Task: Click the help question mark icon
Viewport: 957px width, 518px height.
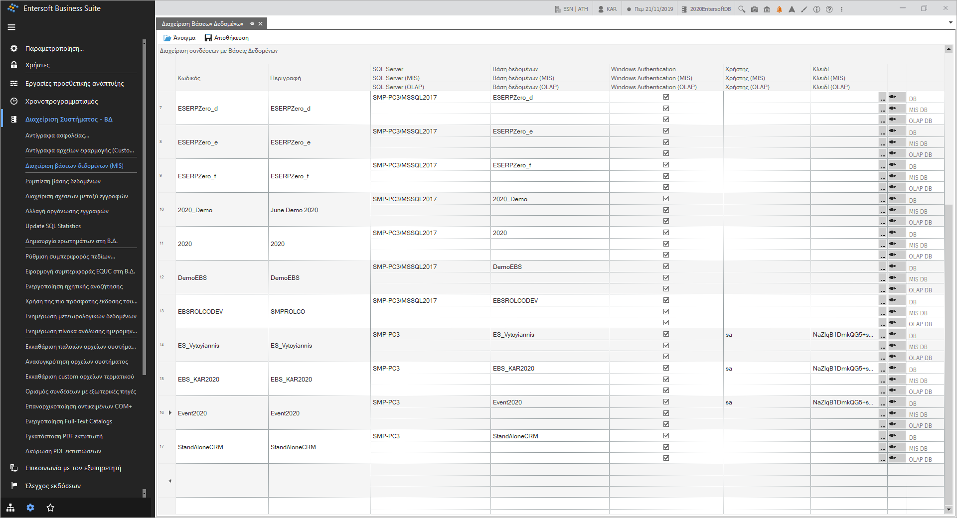Action: point(829,9)
